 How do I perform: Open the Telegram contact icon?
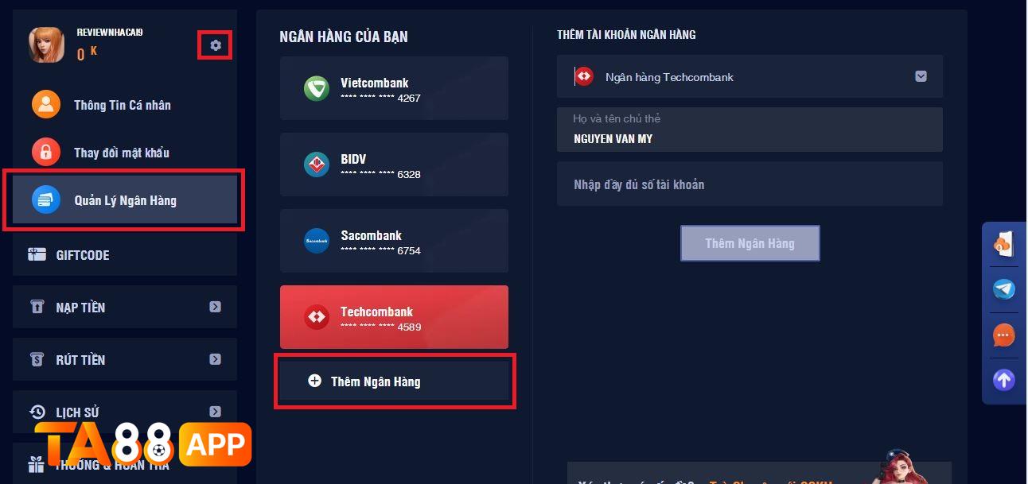[x=1003, y=289]
